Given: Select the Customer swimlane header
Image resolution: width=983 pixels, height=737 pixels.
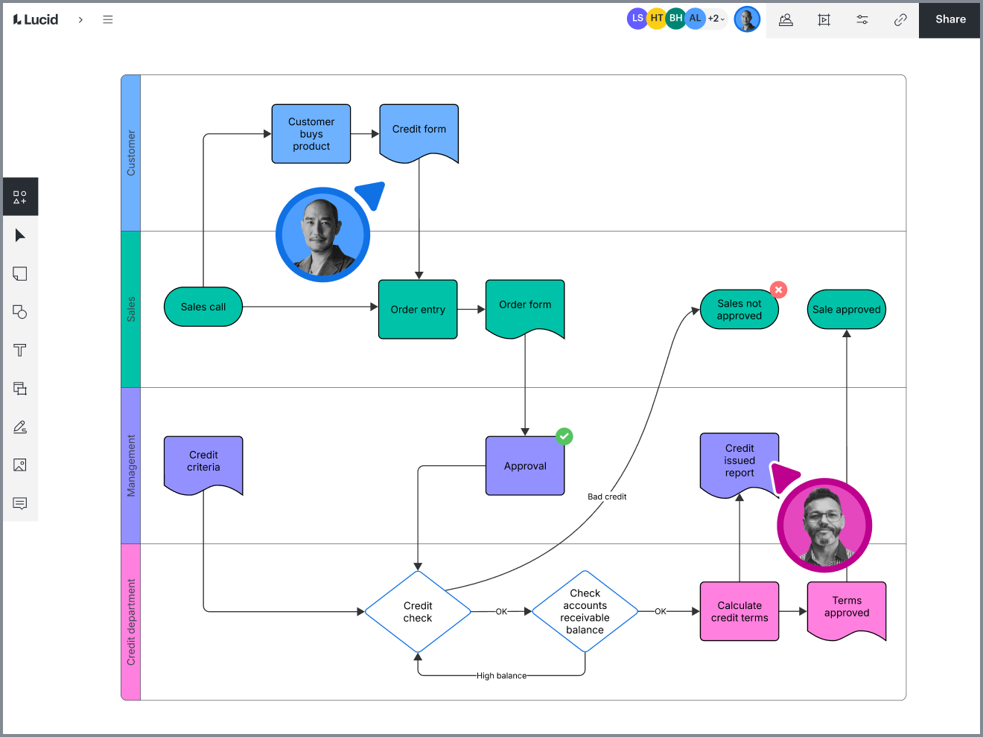Looking at the screenshot, I should (131, 153).
